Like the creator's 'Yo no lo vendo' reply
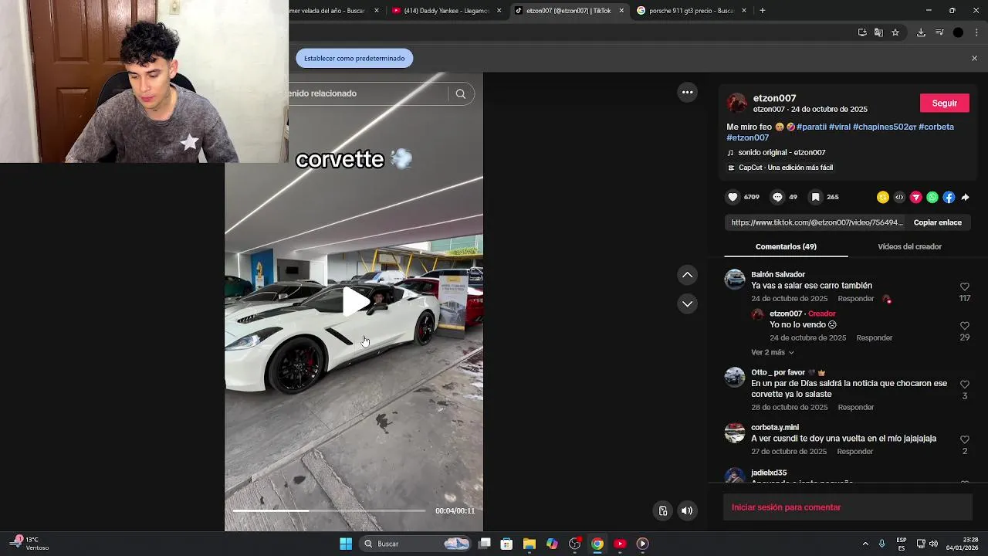 coord(964,326)
